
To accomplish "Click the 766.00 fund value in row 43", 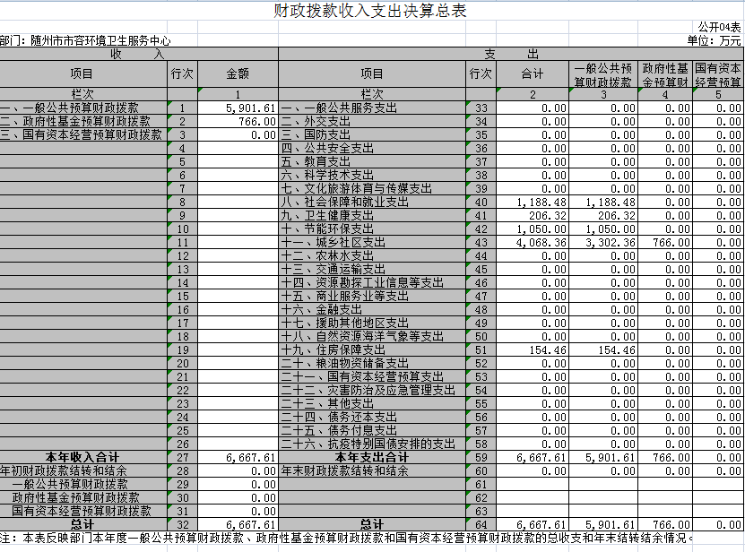I will coord(665,242).
